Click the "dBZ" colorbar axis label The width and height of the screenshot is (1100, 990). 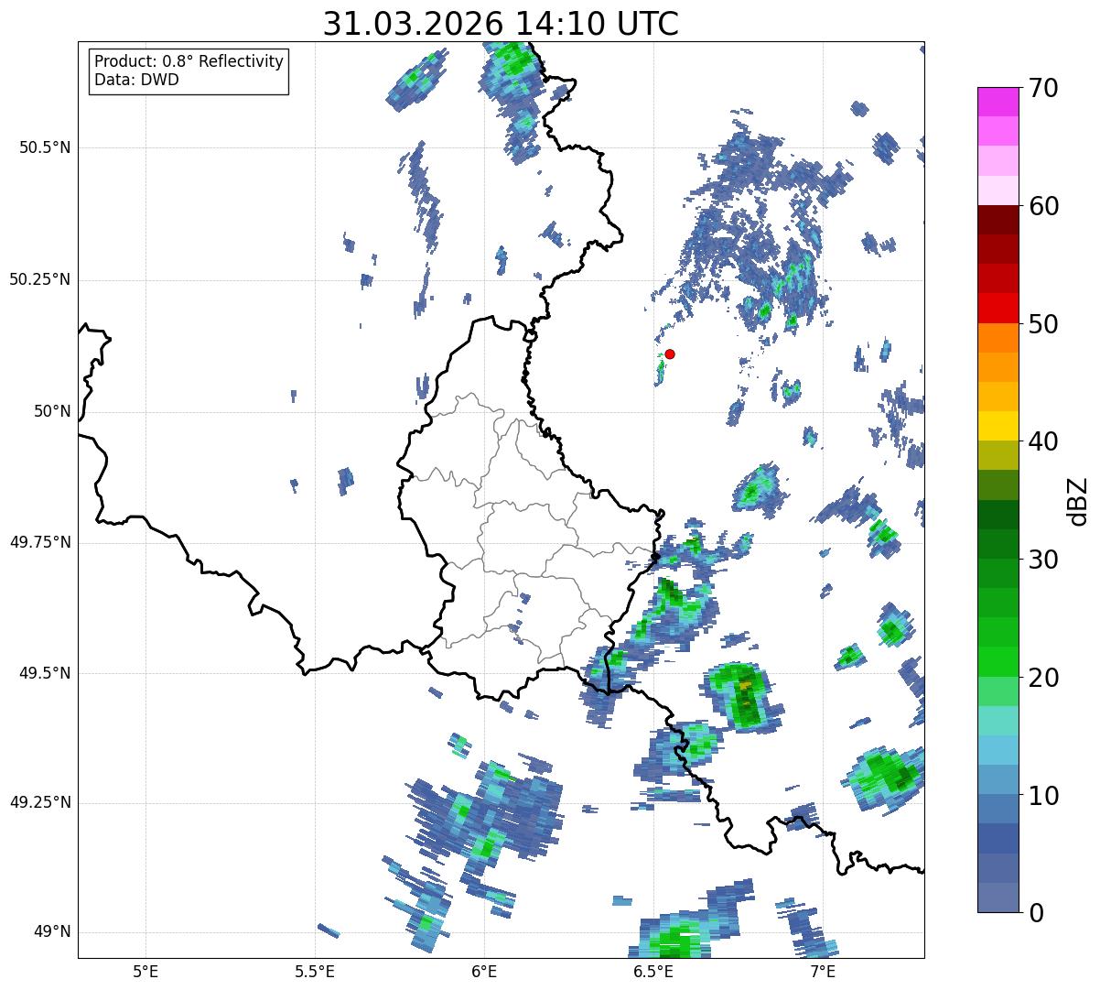coord(1078,500)
